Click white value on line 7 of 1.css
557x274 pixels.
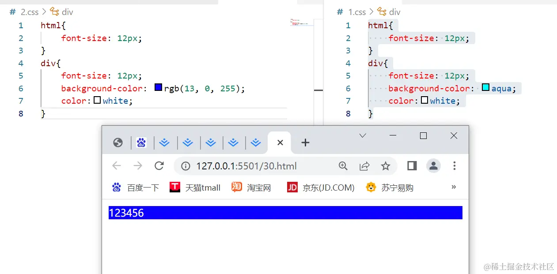(443, 101)
